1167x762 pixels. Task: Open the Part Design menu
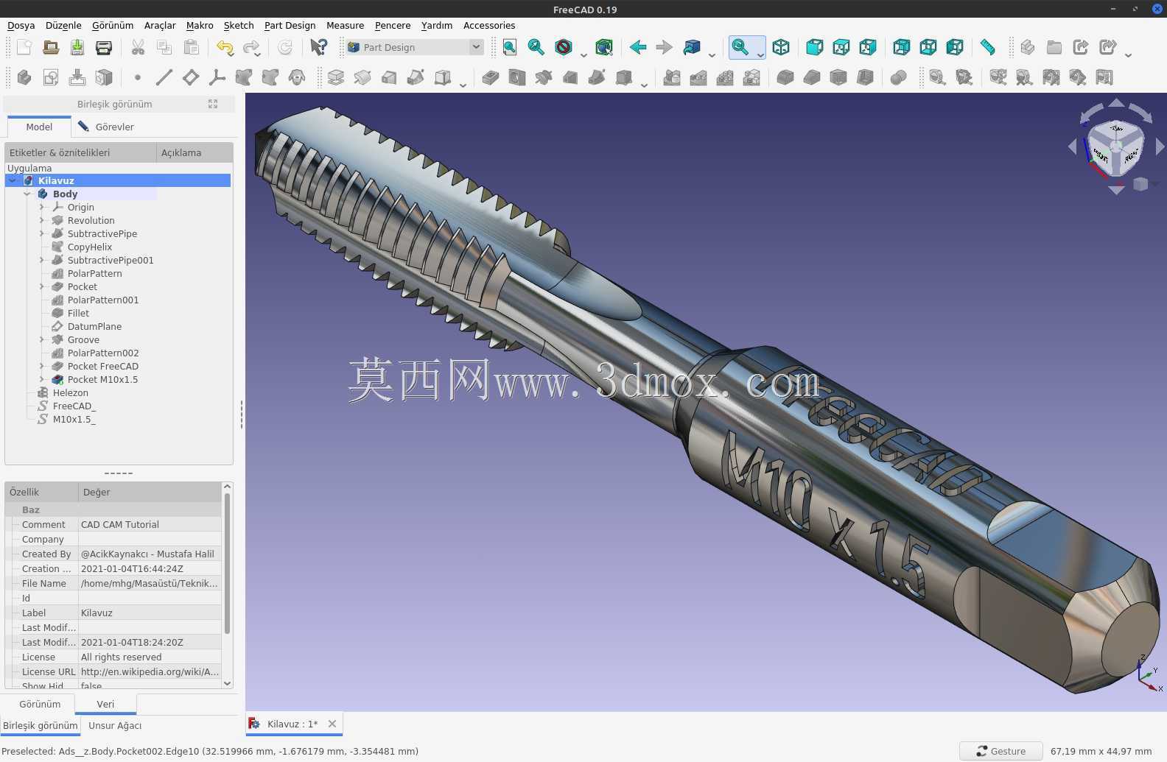coord(290,25)
